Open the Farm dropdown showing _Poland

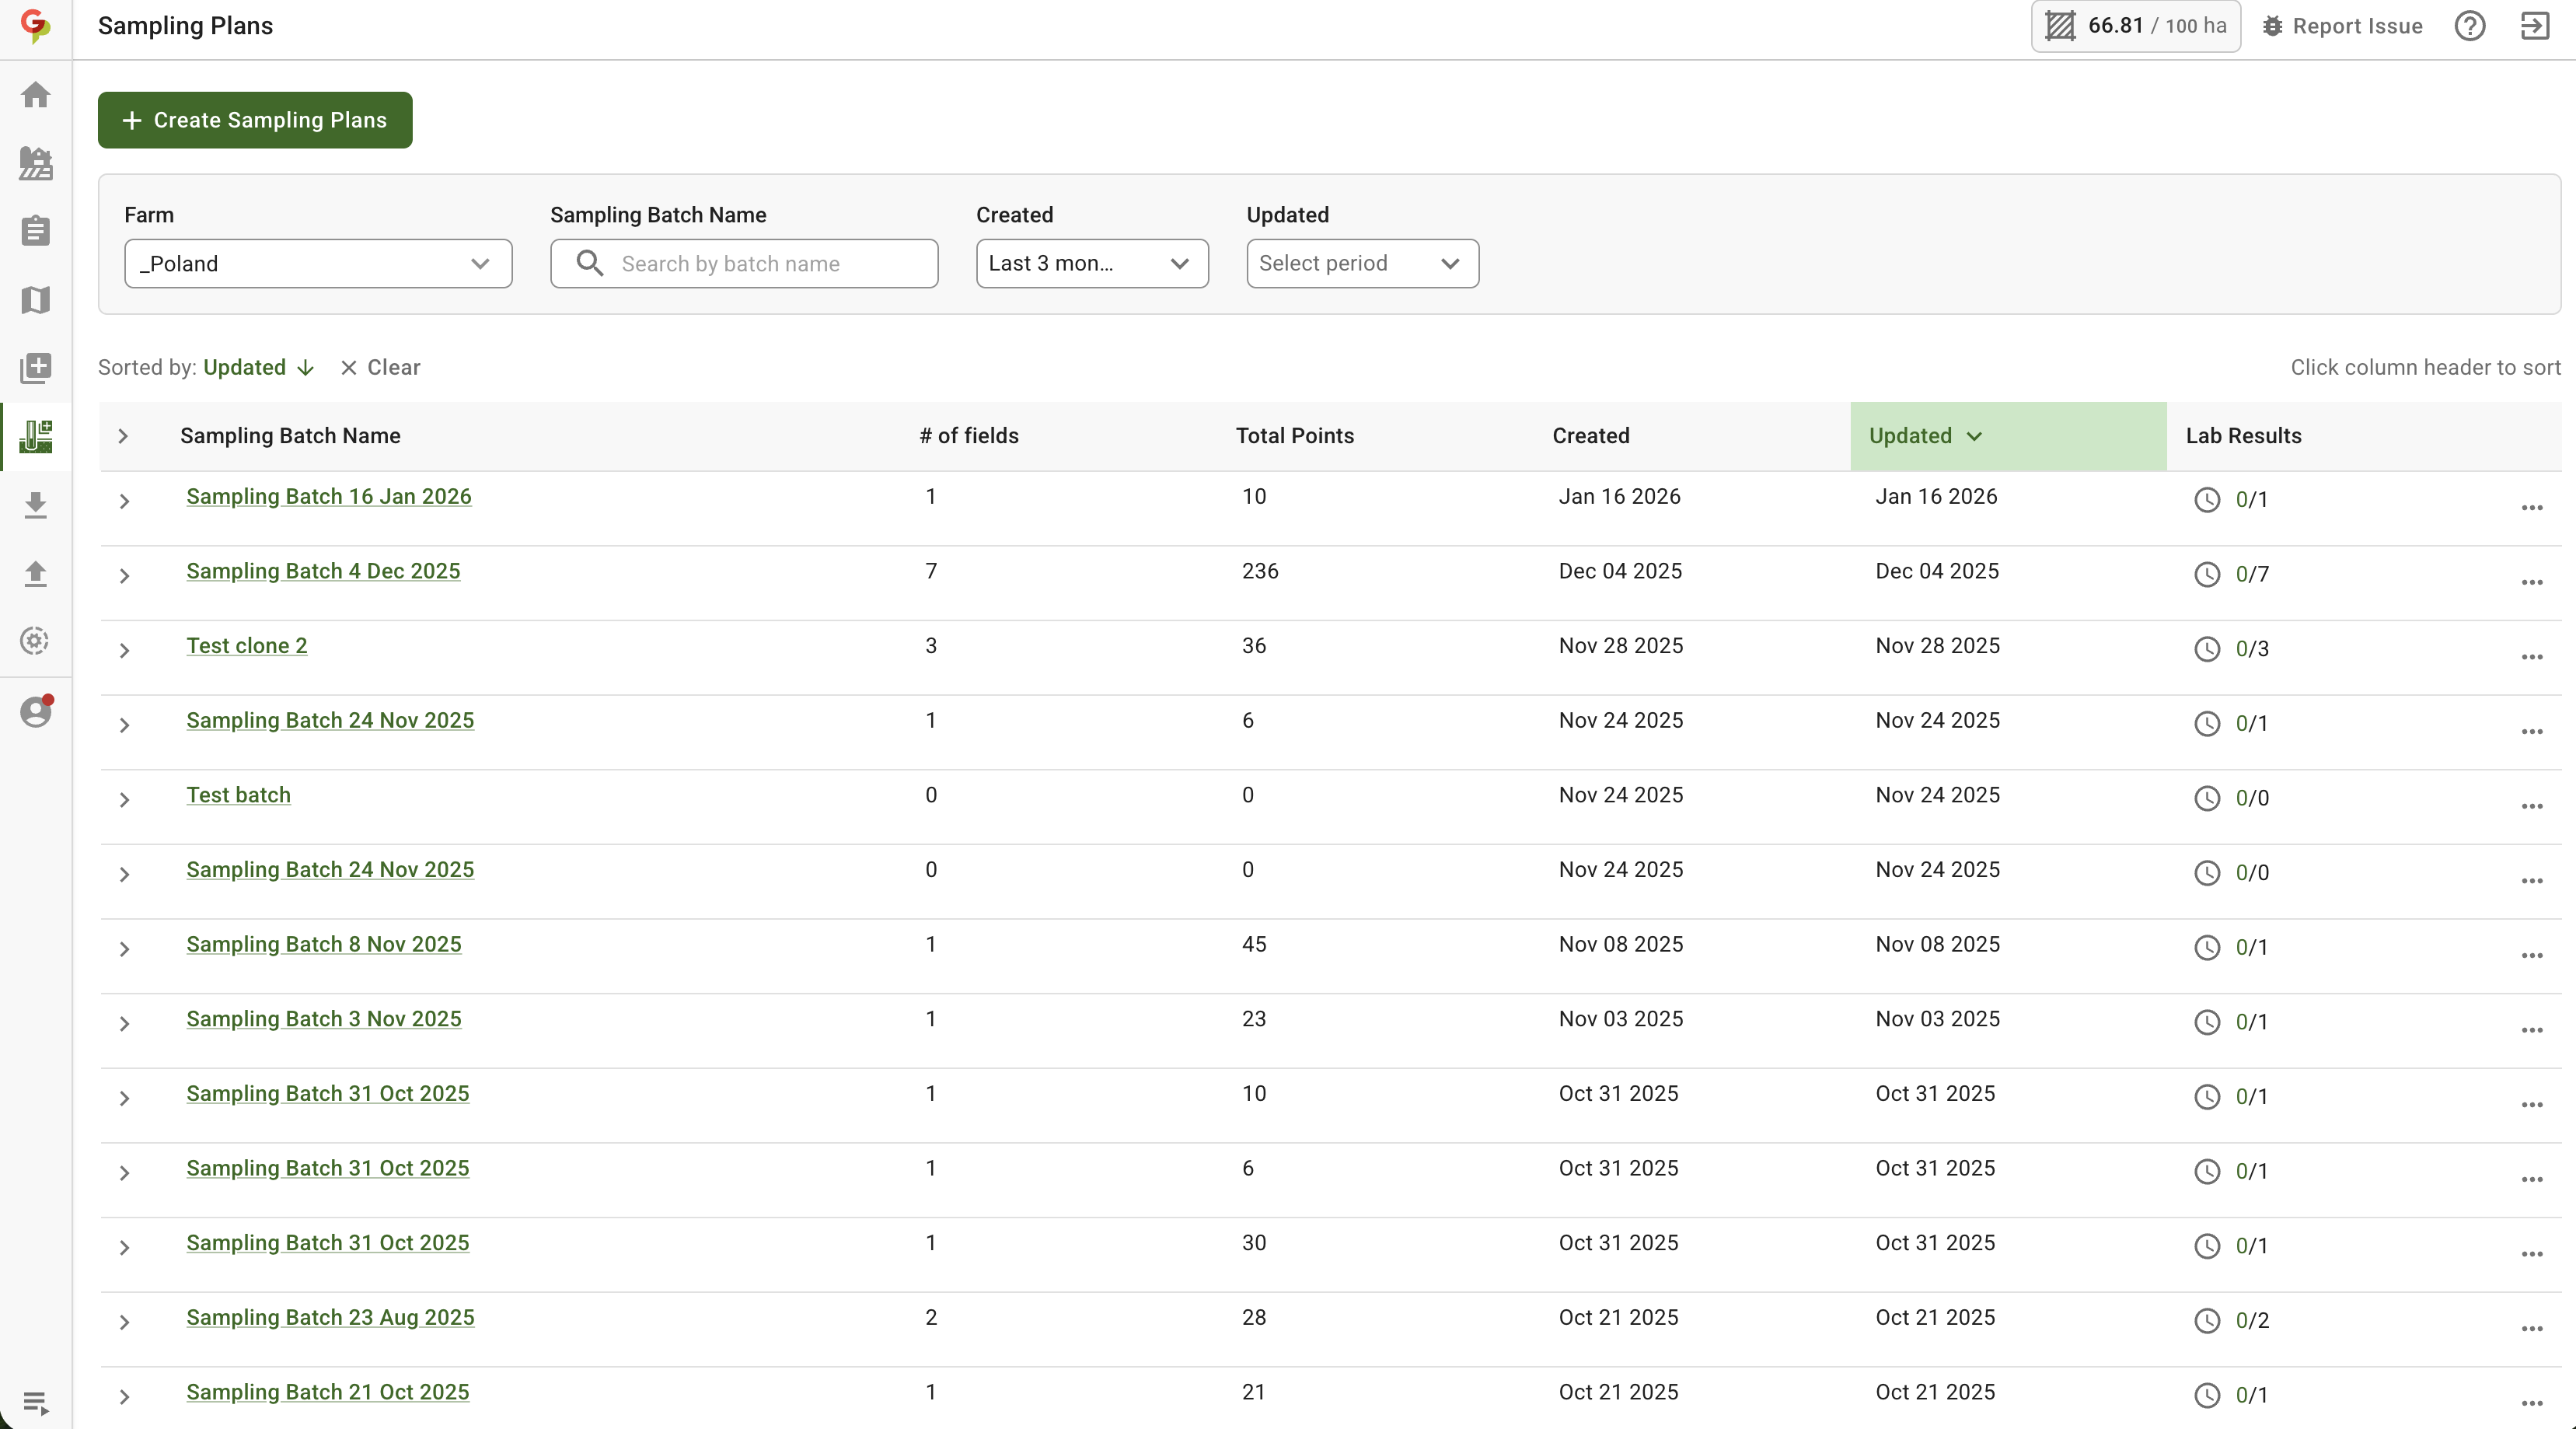(318, 264)
